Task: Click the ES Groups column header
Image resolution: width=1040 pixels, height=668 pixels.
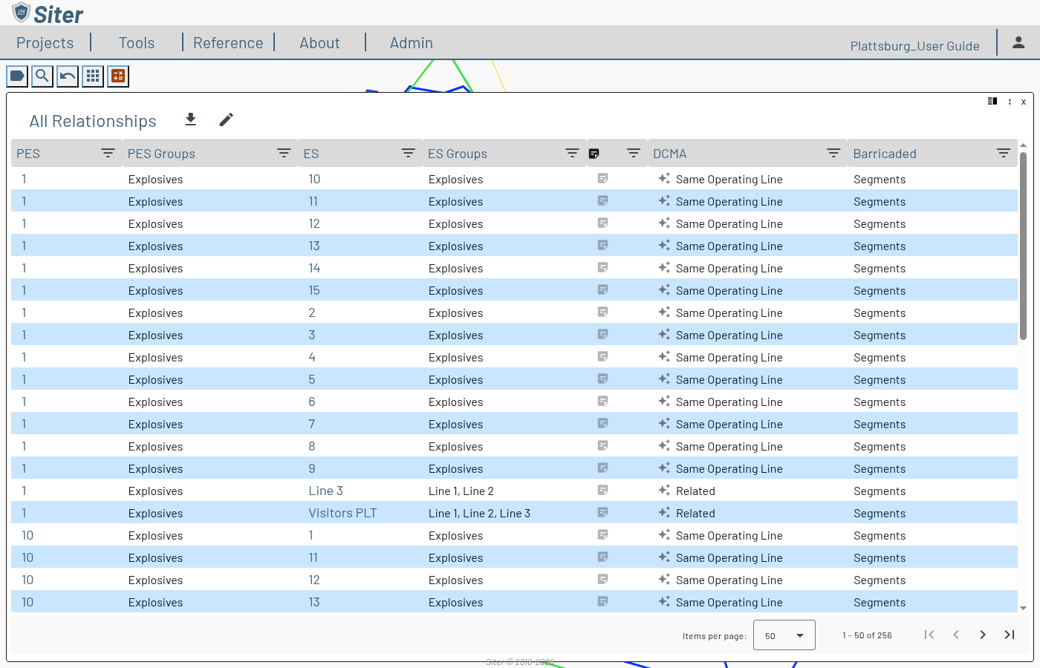Action: pyautogui.click(x=458, y=154)
